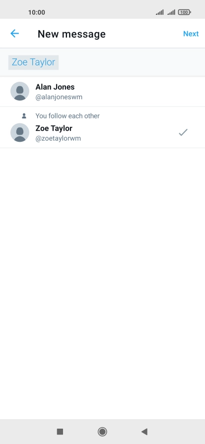Select Alan Jones as a recipient
This screenshot has width=205, height=444.
point(102,92)
